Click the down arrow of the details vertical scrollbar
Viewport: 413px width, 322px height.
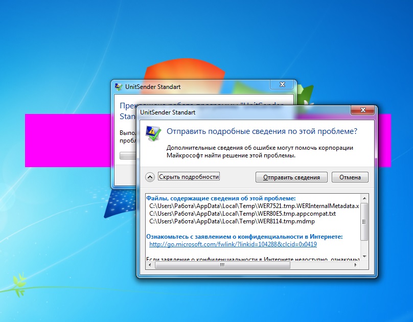coord(364,257)
